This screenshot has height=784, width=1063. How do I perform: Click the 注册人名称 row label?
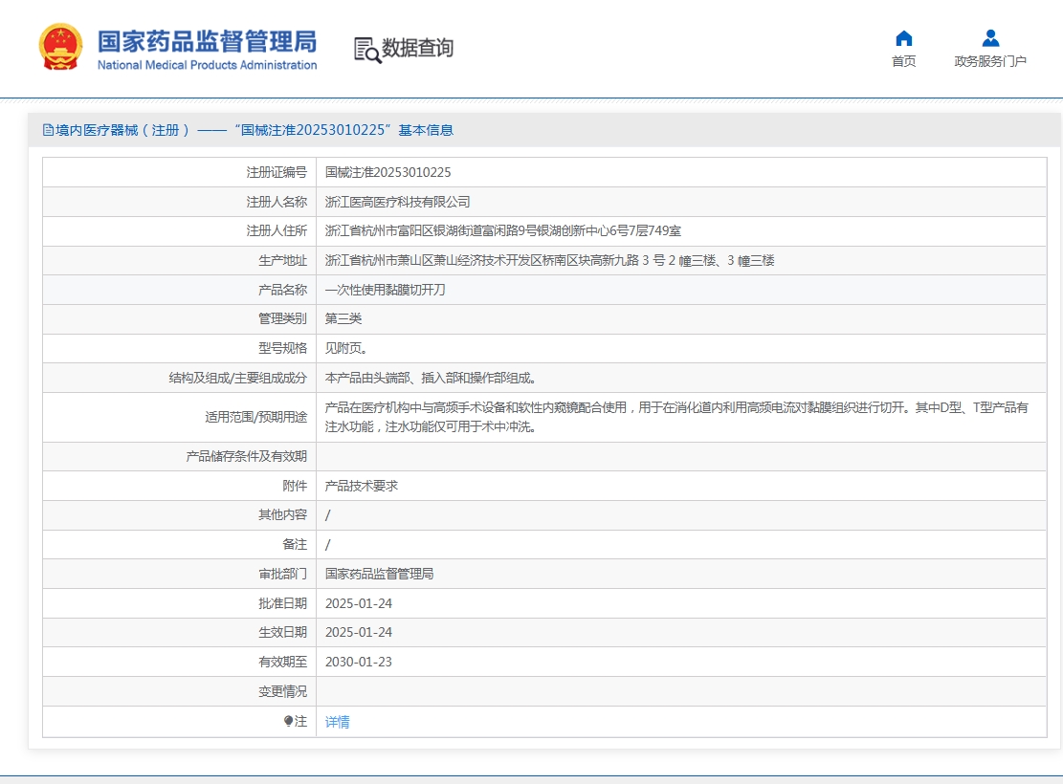click(277, 202)
